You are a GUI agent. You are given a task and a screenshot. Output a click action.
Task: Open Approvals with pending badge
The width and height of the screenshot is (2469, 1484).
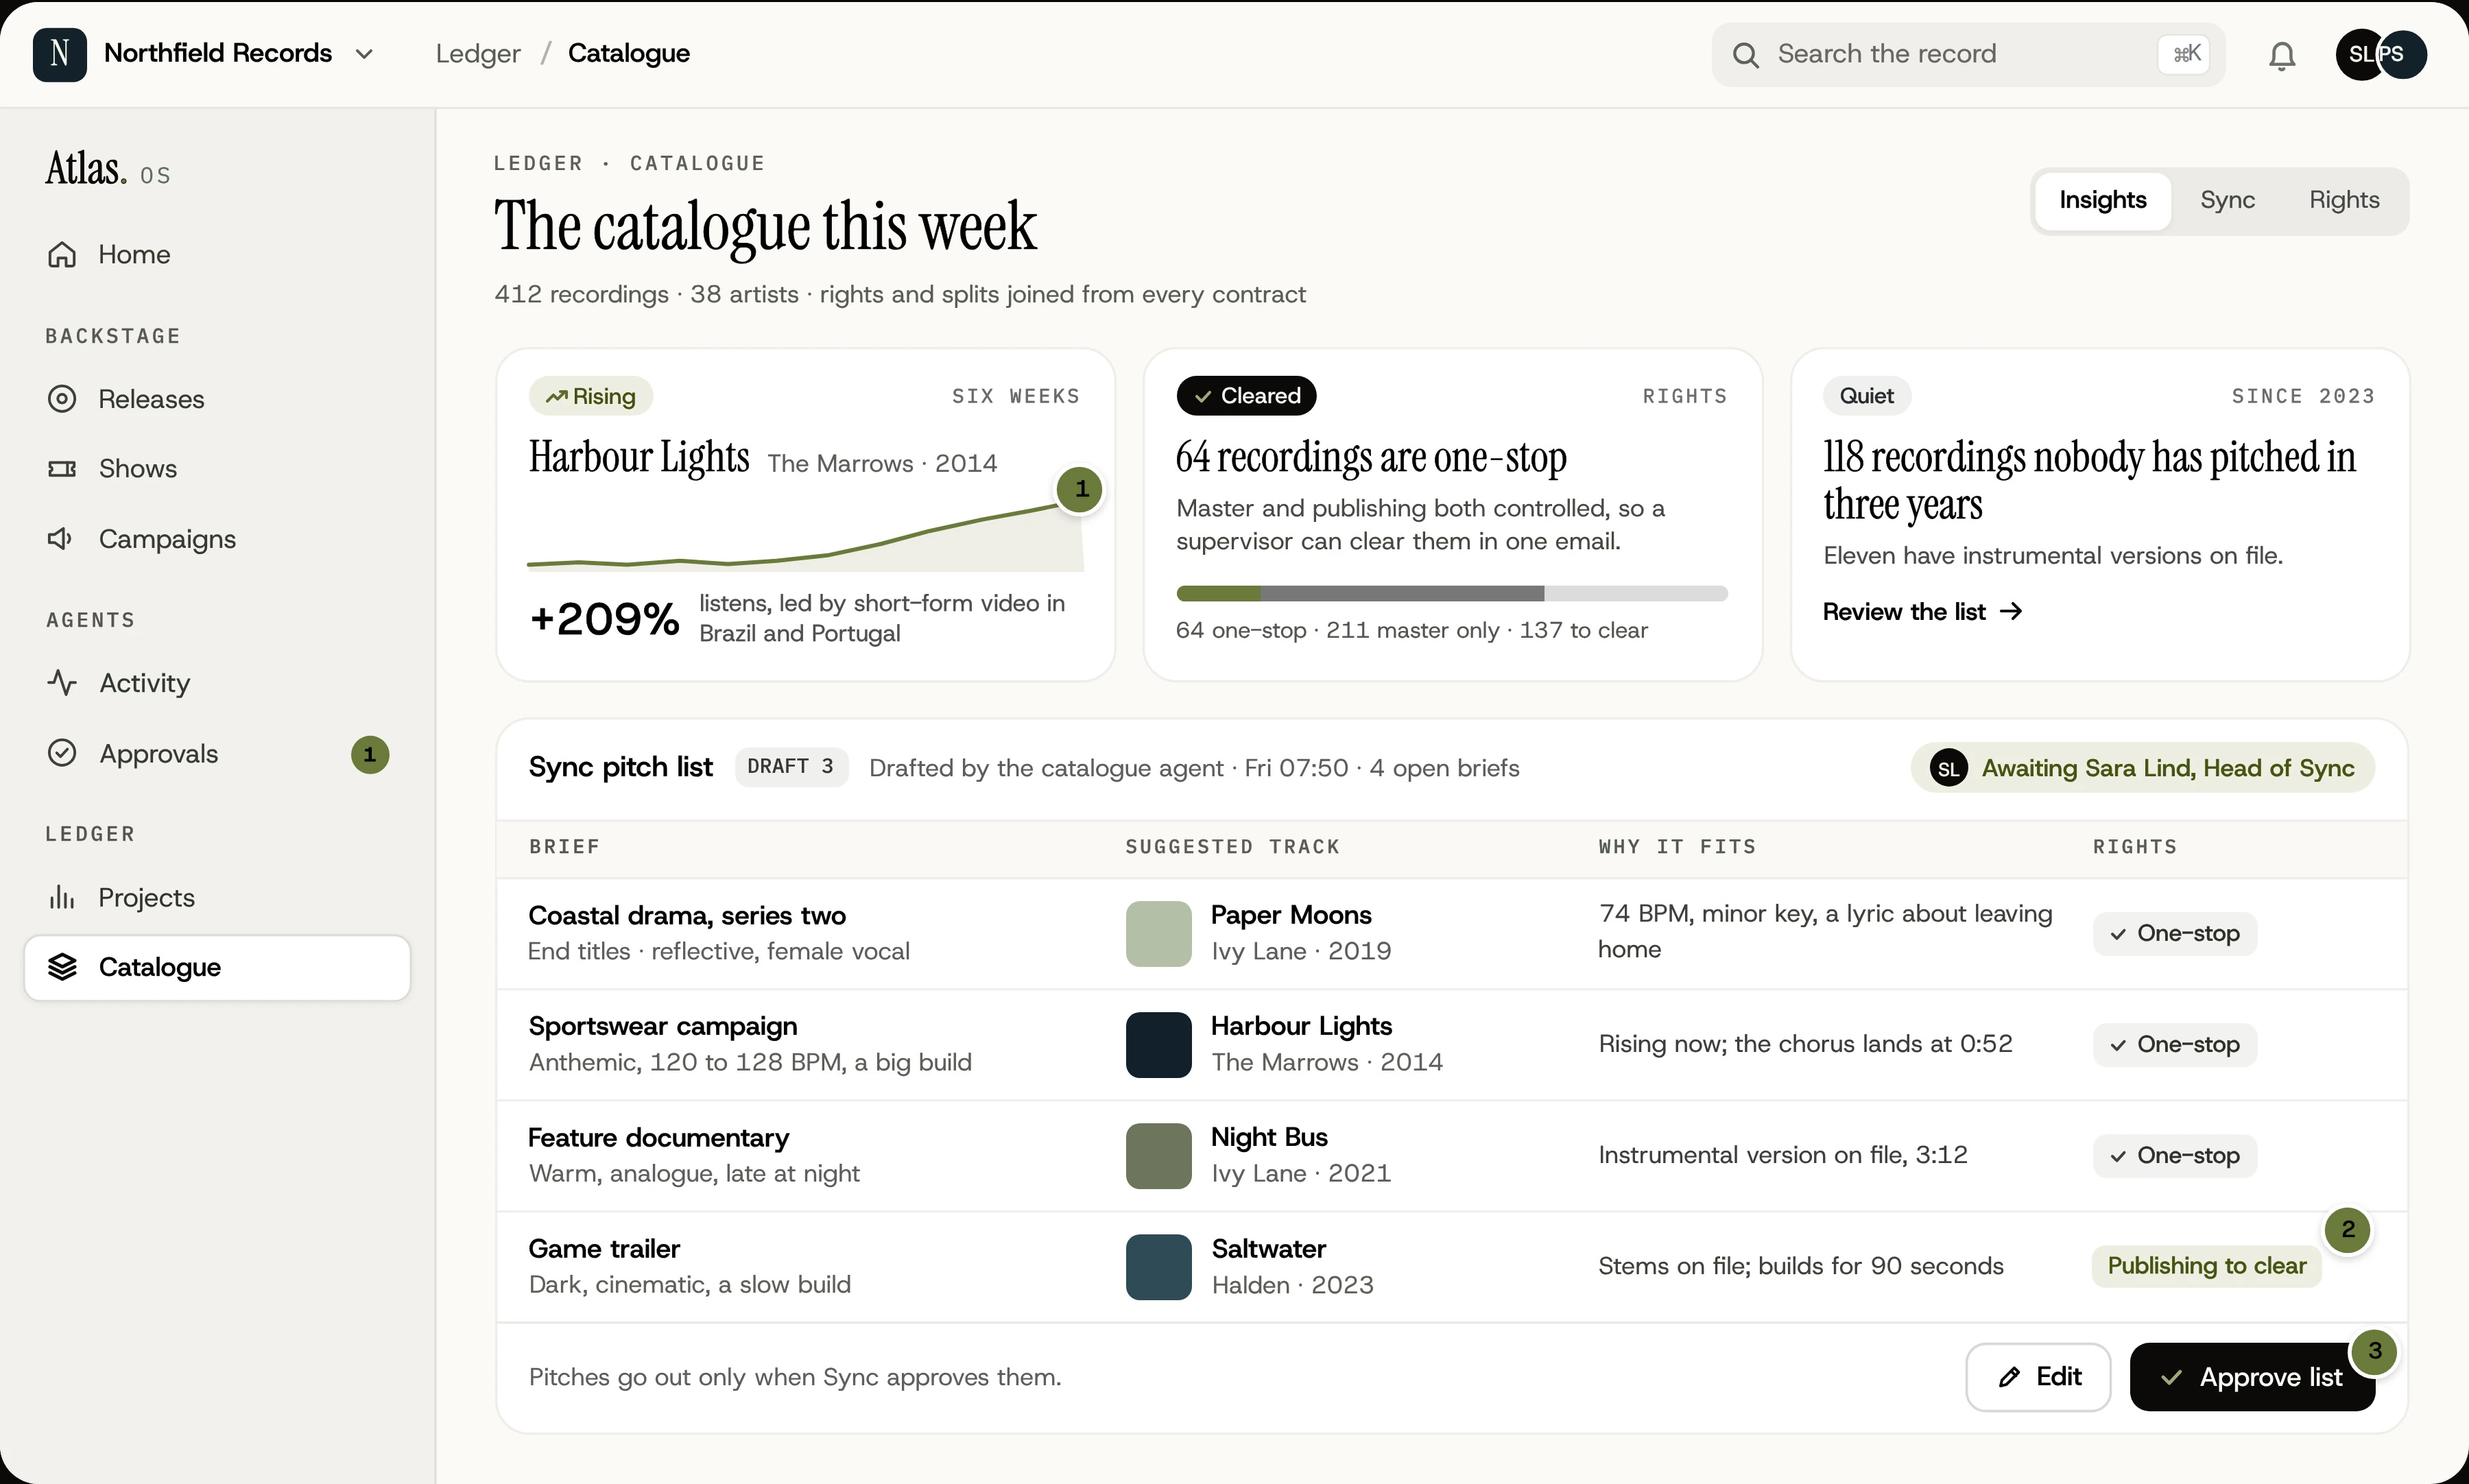point(216,754)
